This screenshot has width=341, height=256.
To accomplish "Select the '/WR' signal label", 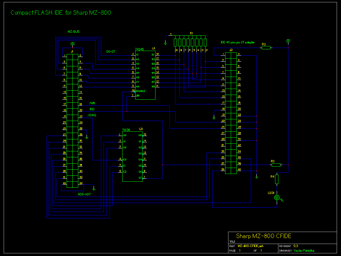I will pyautogui.click(x=92, y=103).
